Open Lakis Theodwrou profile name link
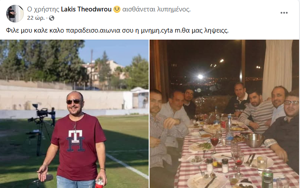This screenshot has height=188, width=300. [86, 9]
